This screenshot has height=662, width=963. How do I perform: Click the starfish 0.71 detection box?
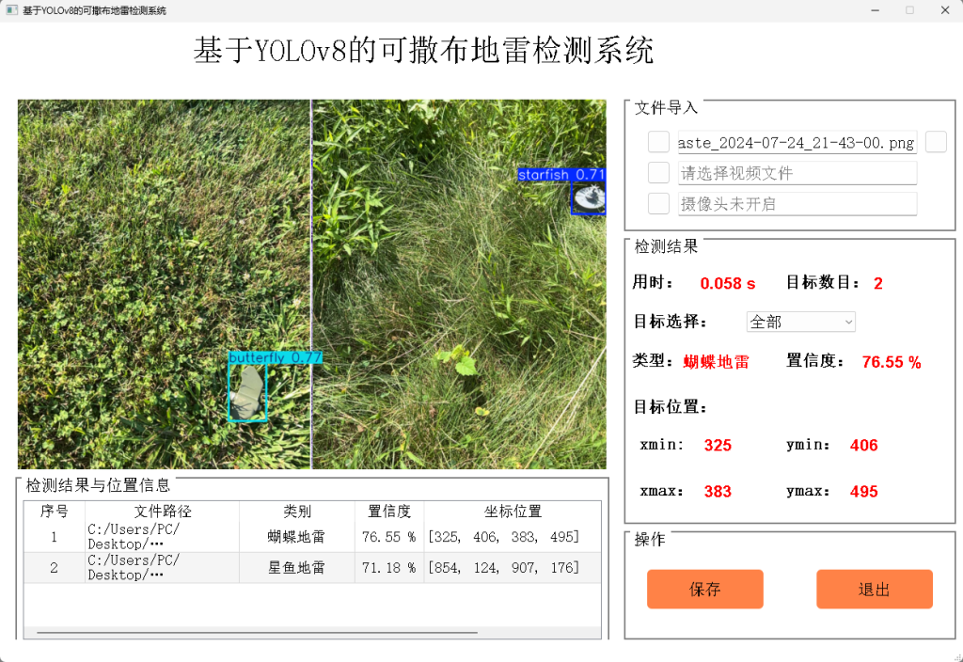click(588, 197)
